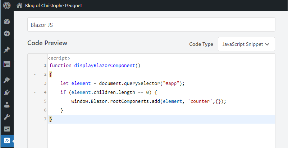Viewport: 288px width, 148px height.
Task: Click the line number 5 in the gutter
Action: point(45,101)
